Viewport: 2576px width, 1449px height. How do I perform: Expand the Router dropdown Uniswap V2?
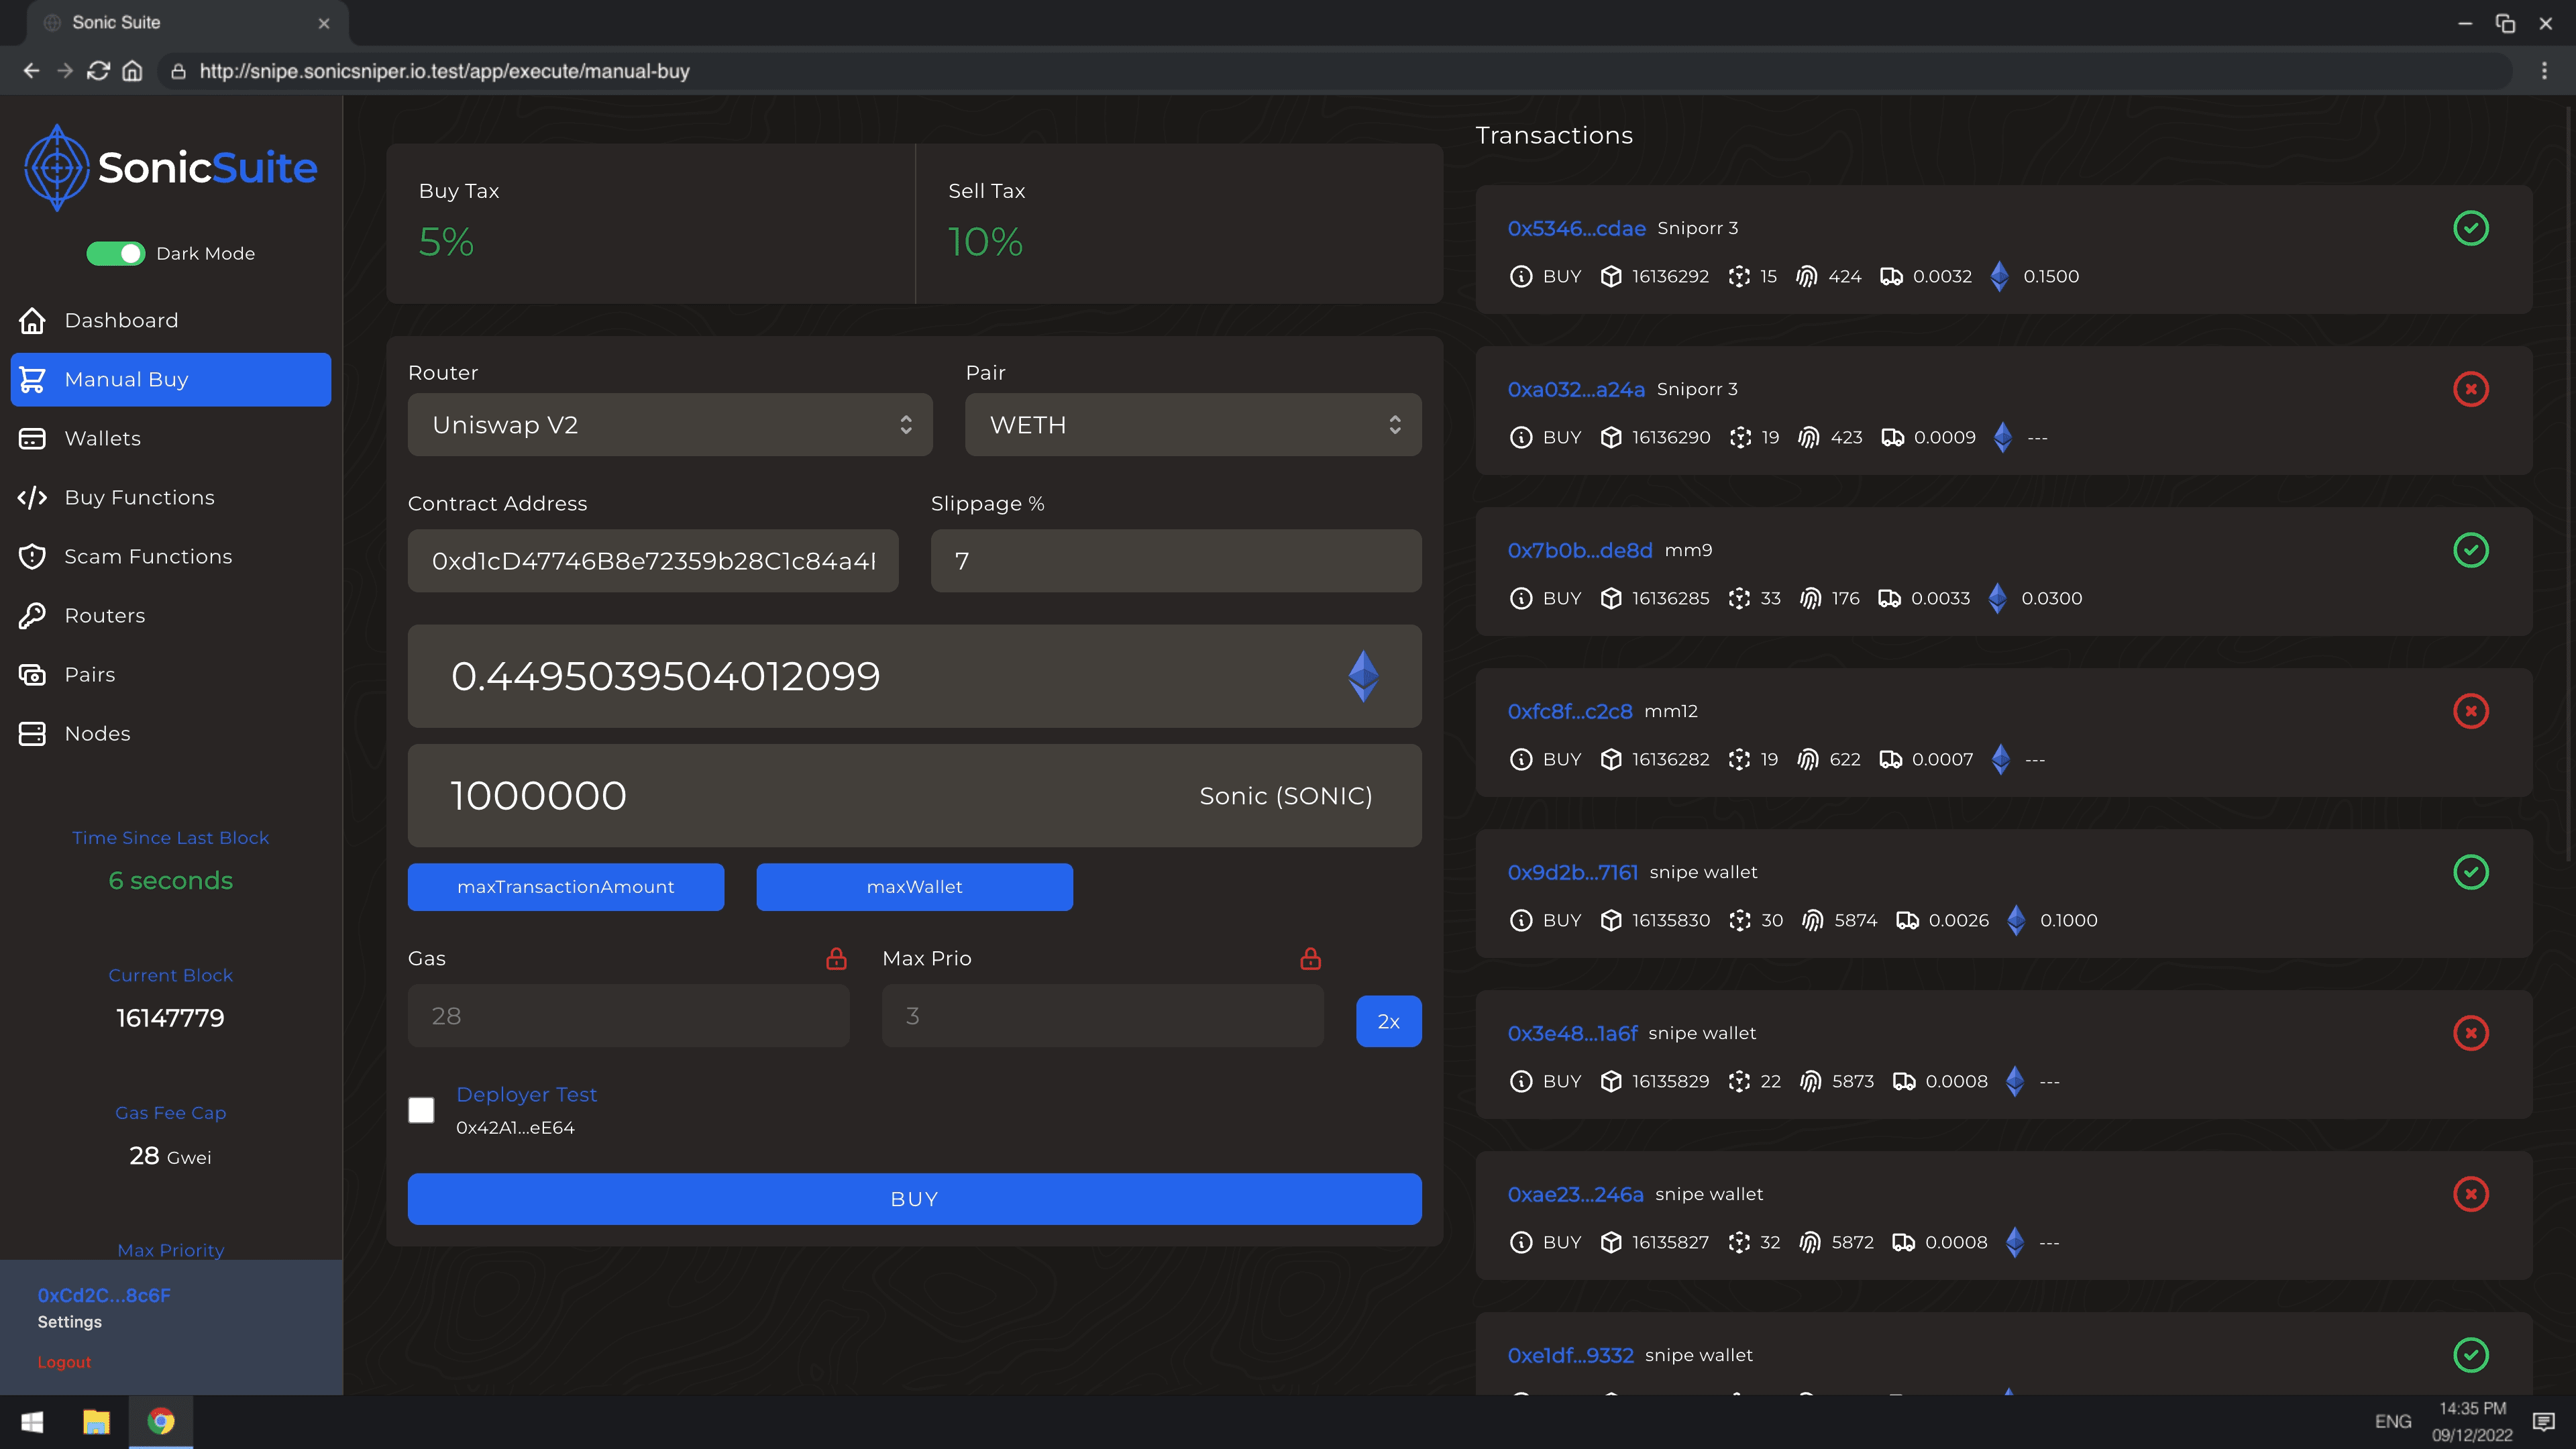coord(670,425)
